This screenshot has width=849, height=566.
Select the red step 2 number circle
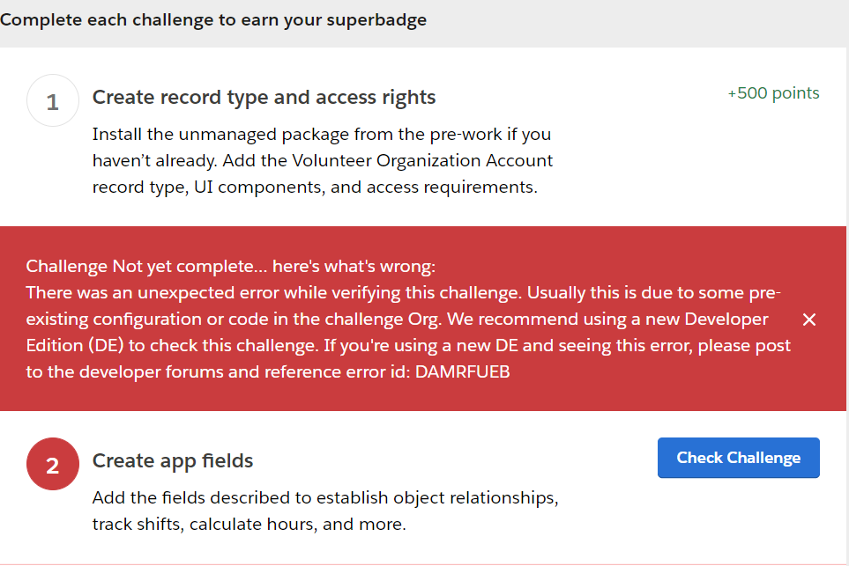[53, 464]
